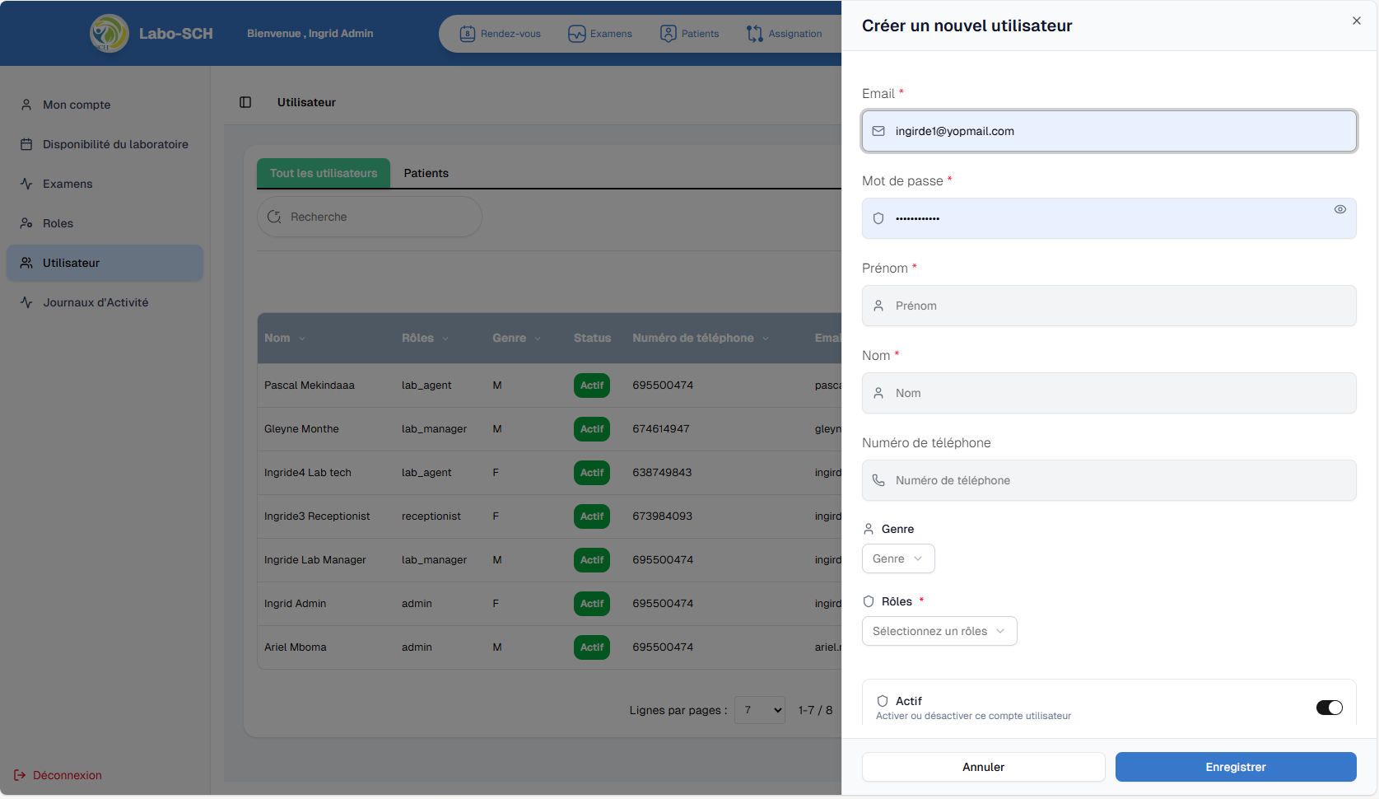1379x799 pixels.
Task: Open Assignation from the top navbar
Action: click(x=785, y=34)
